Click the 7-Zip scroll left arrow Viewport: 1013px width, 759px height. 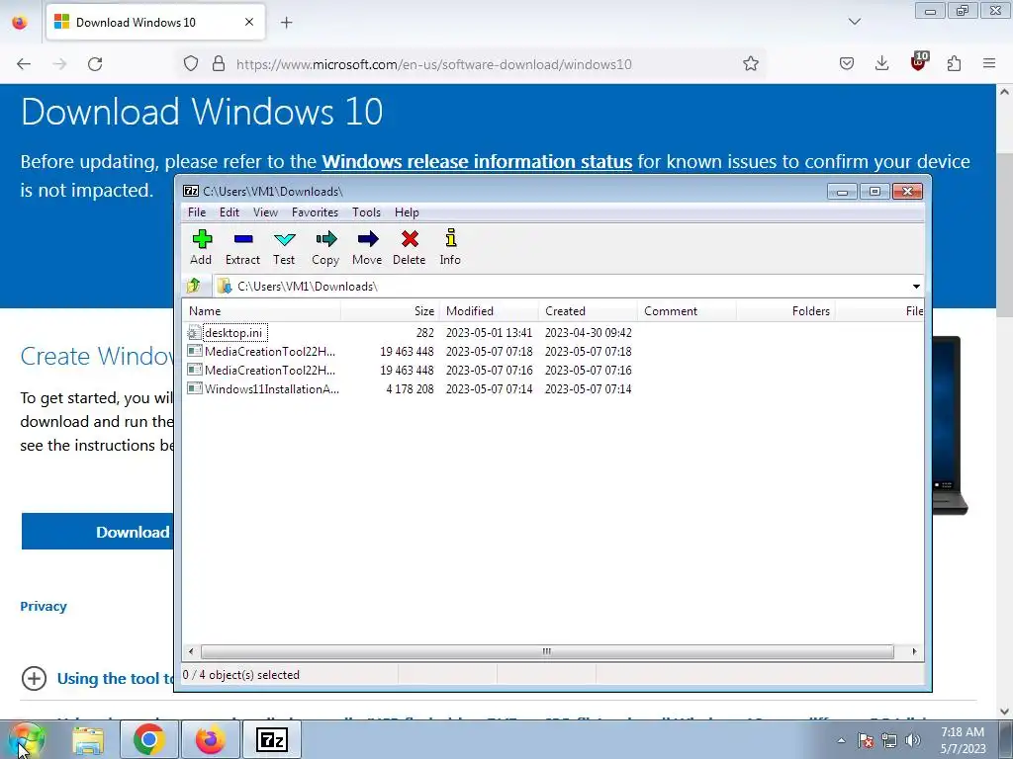coord(191,651)
